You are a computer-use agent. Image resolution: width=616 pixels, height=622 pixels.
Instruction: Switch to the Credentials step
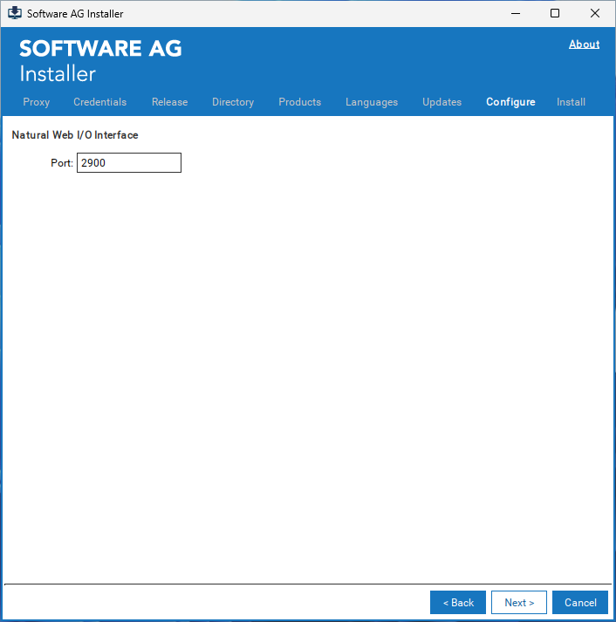[x=100, y=102]
